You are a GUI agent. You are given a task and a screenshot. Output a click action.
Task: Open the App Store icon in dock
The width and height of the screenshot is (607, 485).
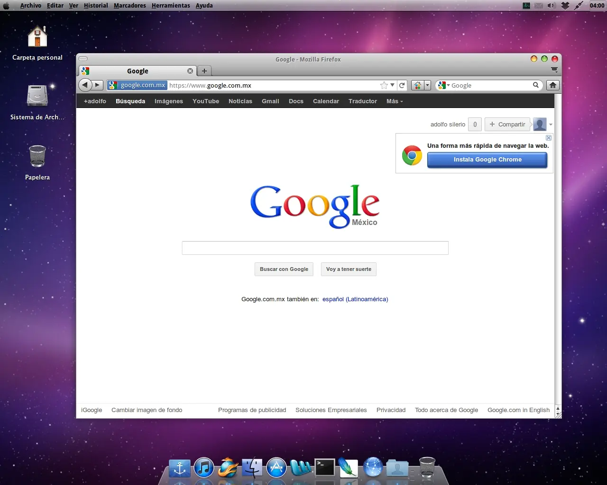pos(276,468)
